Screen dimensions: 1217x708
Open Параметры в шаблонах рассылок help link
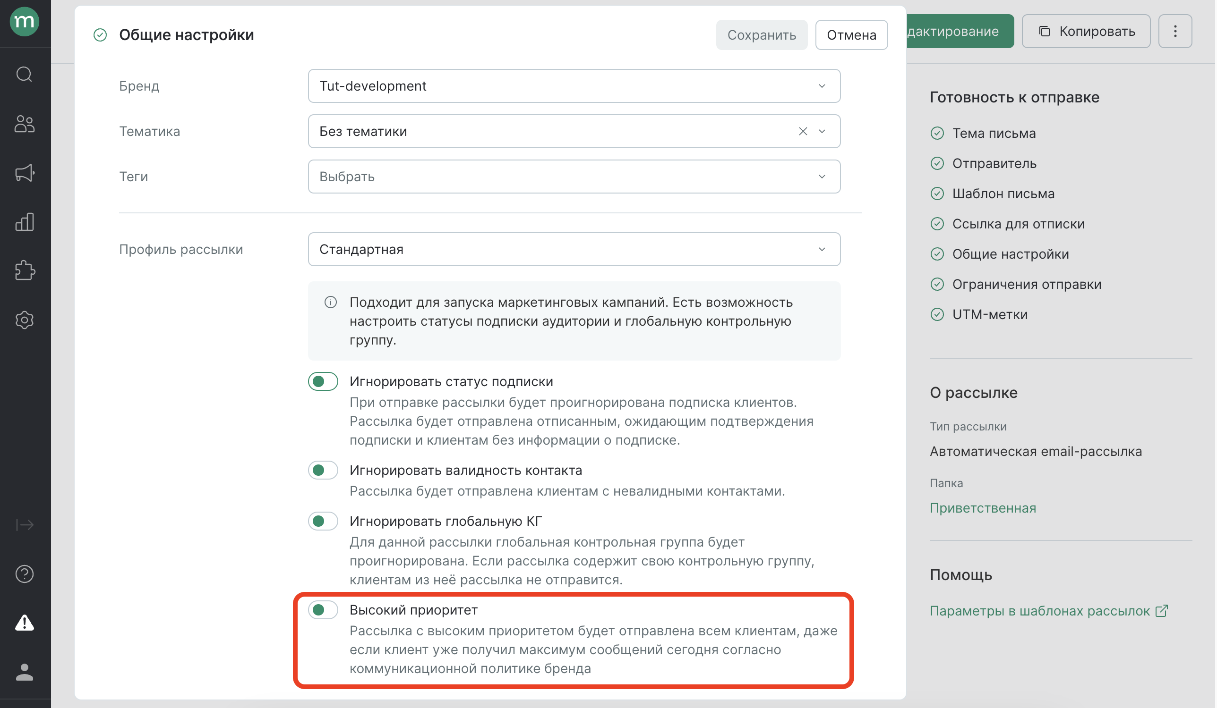coord(1041,611)
